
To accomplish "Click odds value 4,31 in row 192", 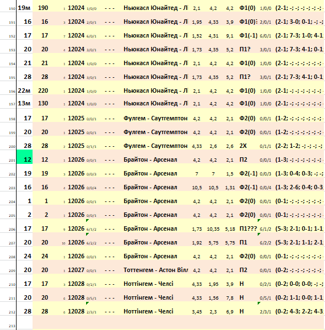I will (x=213, y=36).
